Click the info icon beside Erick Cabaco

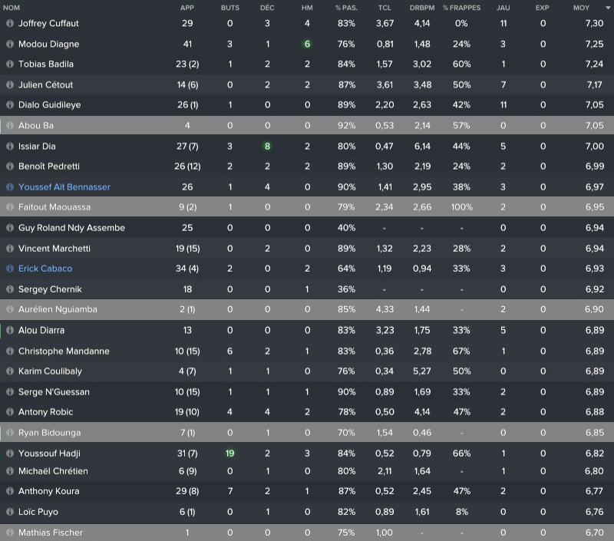click(10, 269)
